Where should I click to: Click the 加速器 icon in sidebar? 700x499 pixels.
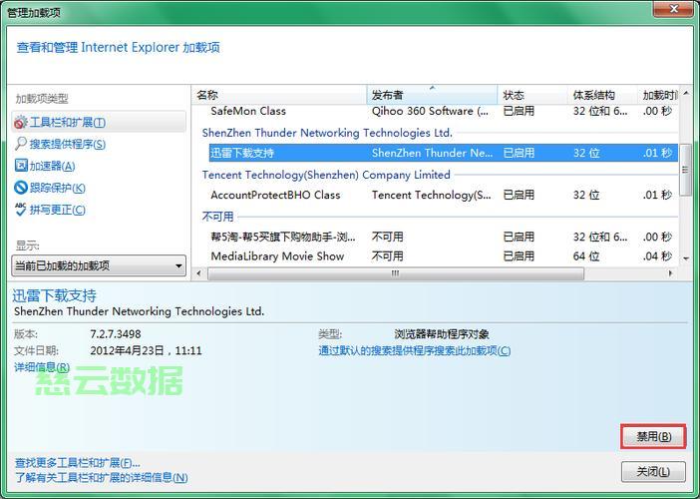point(21,166)
